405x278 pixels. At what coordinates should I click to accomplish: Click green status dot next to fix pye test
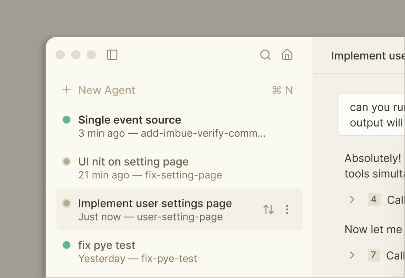pyautogui.click(x=66, y=245)
